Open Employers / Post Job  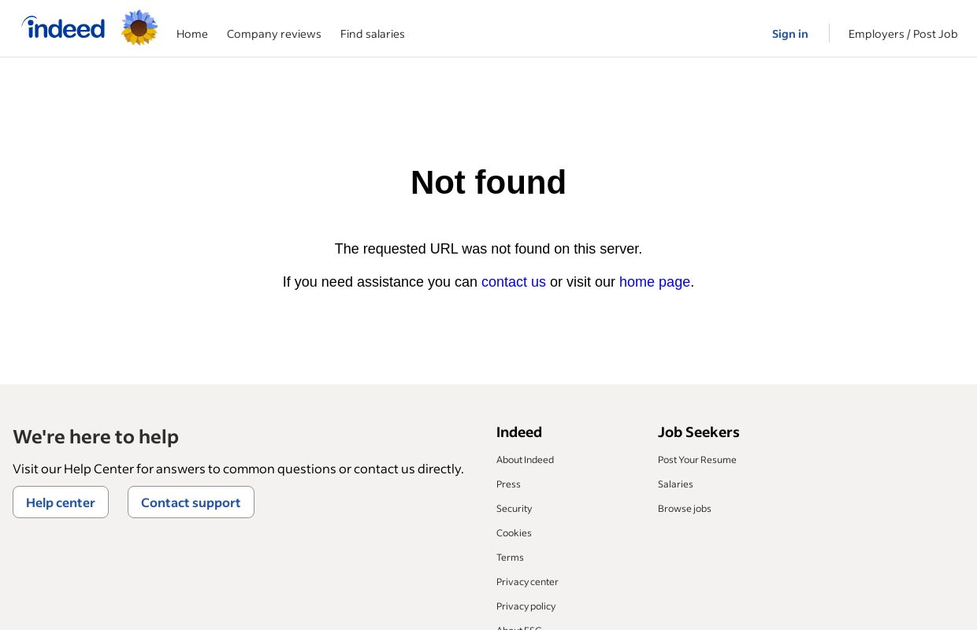coord(903,34)
